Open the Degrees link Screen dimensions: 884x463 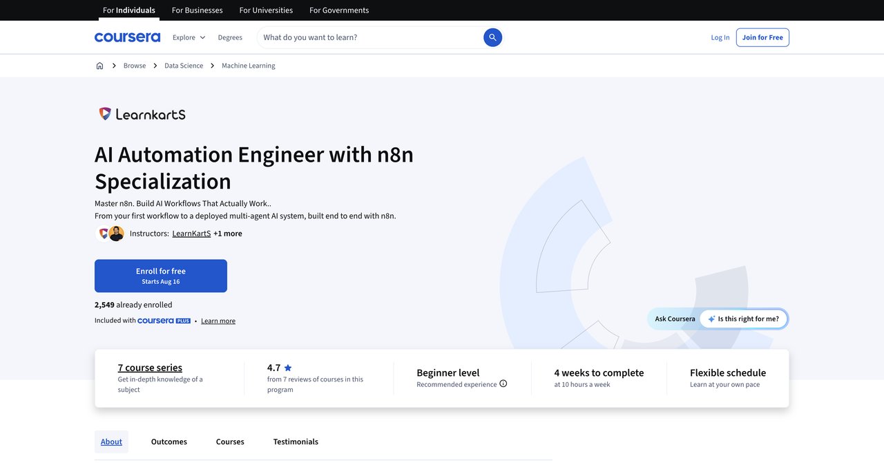tap(230, 37)
